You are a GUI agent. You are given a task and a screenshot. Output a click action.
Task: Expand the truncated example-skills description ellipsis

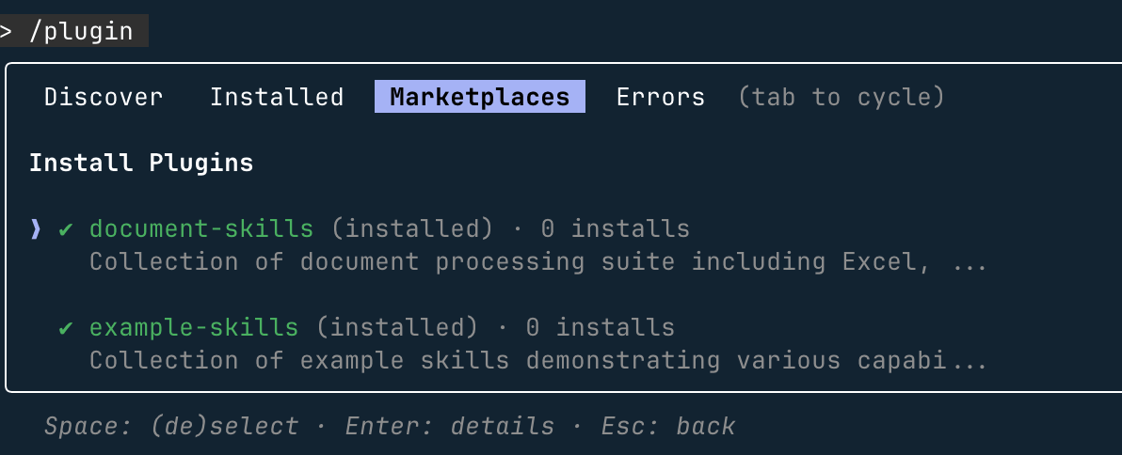click(x=970, y=362)
